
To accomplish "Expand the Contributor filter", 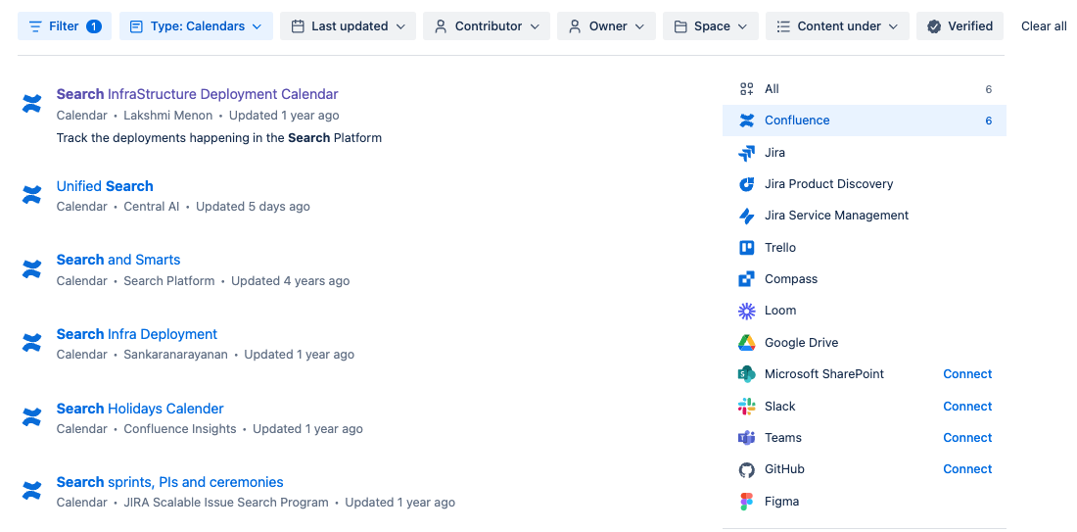I will coord(487,26).
